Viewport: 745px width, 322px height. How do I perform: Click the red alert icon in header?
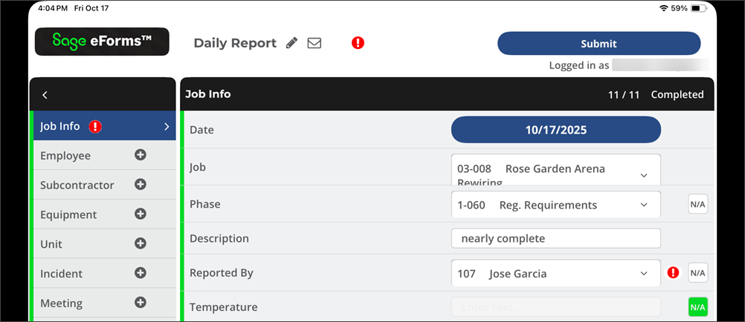(358, 43)
